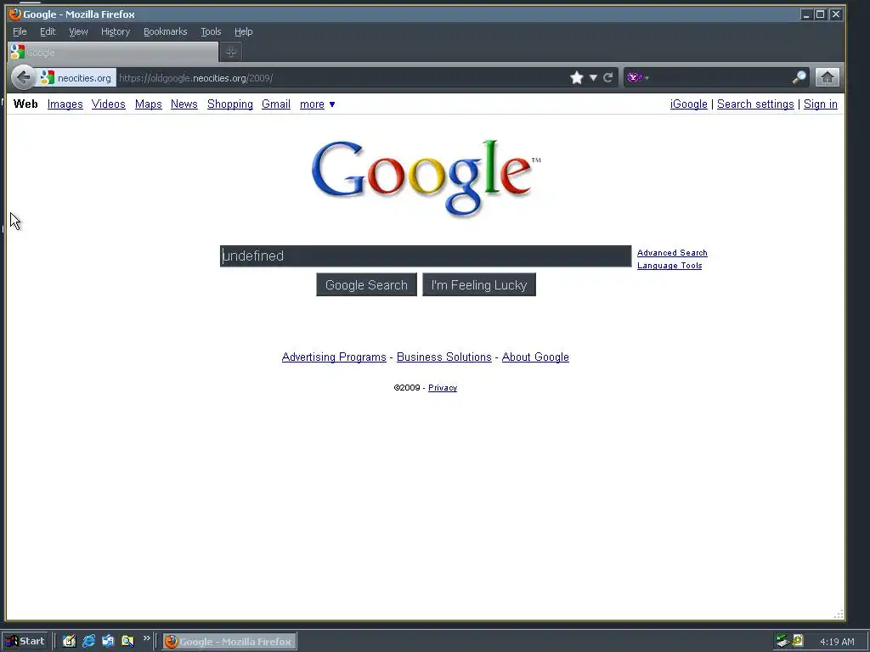The image size is (870, 652).
Task: Click the Web label in Google bar
Action: 25,104
